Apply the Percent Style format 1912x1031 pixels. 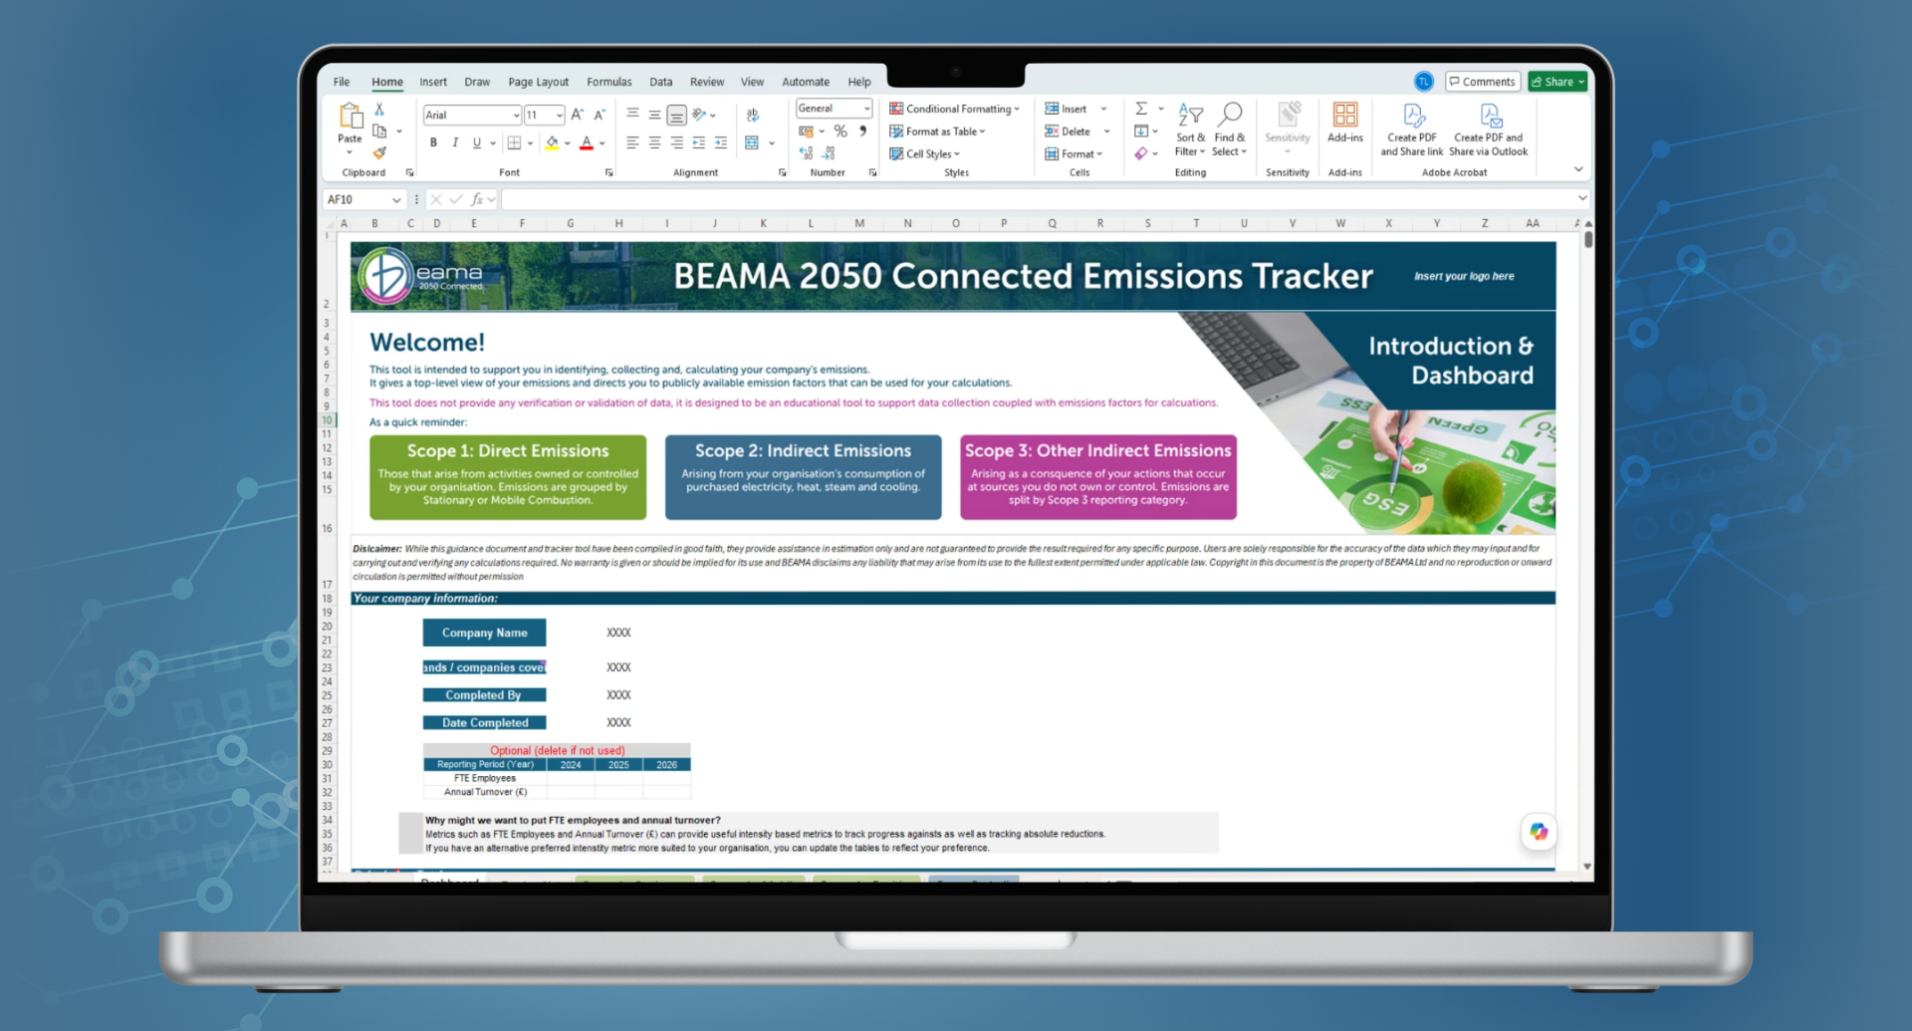840,130
